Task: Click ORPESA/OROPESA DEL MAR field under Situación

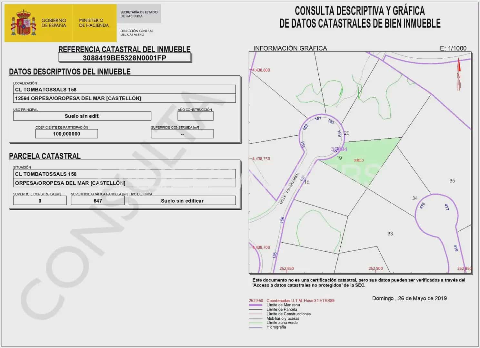Action: pyautogui.click(x=125, y=183)
